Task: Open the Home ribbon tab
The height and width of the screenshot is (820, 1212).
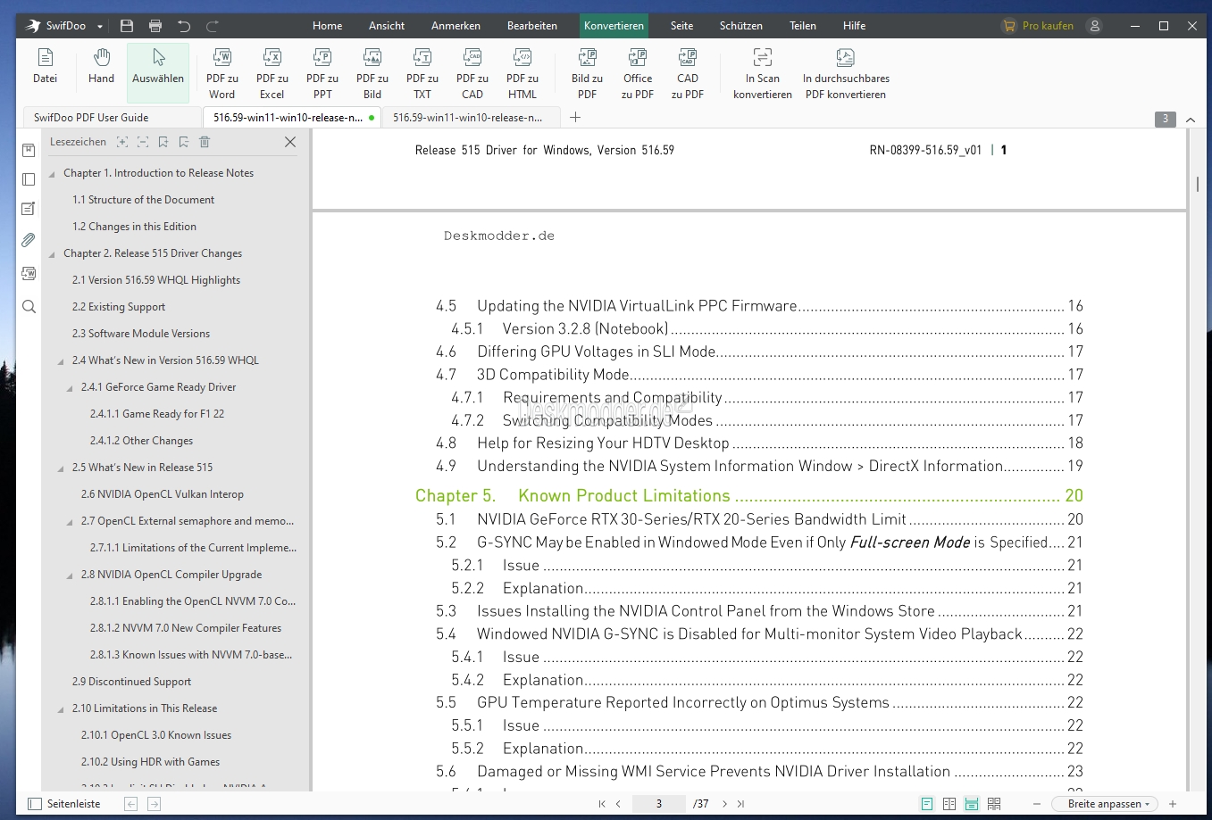Action: 328,26
